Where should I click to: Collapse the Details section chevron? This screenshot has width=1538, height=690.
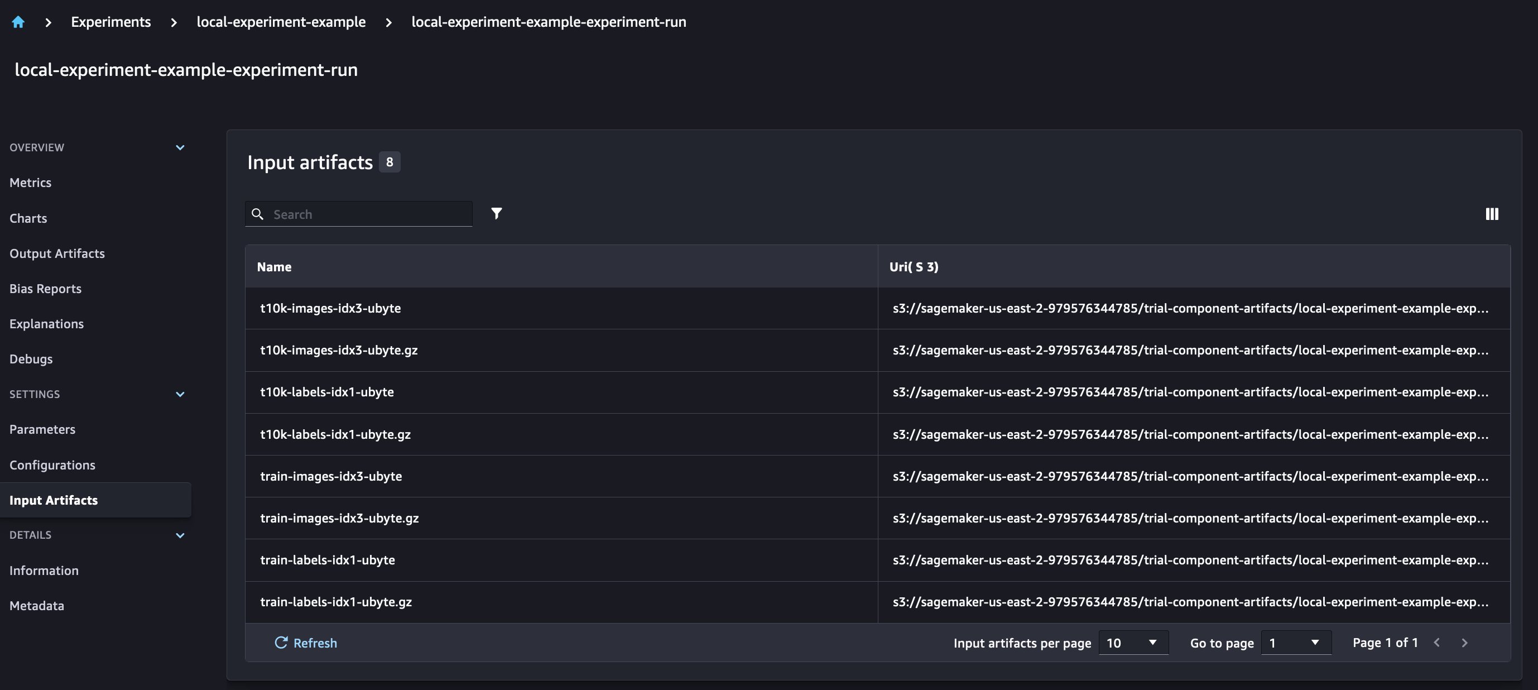(x=180, y=535)
